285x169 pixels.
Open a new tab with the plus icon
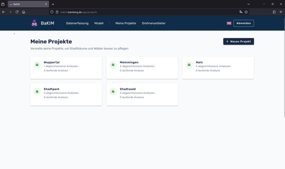click(x=53, y=4)
